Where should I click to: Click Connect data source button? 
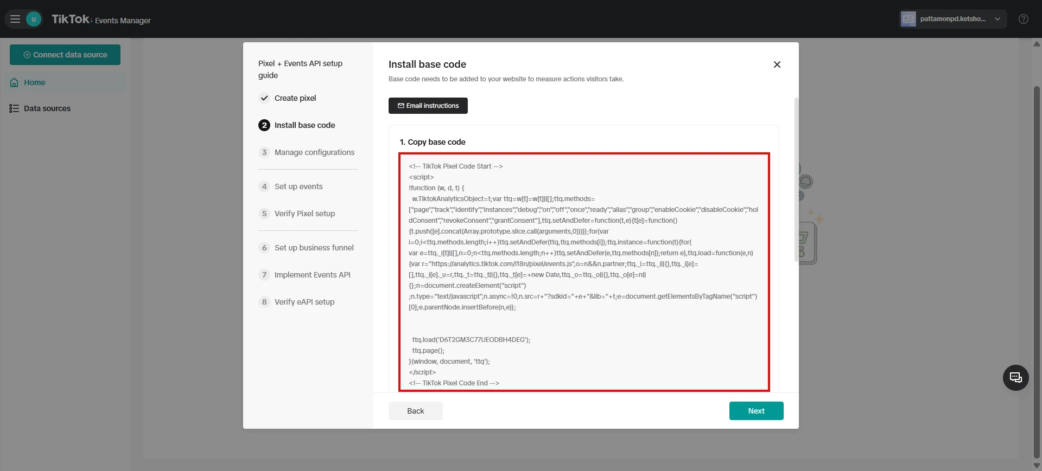pos(65,55)
